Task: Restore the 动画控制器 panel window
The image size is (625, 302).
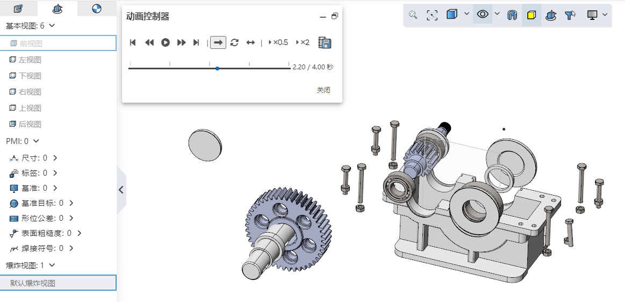Action: (x=334, y=16)
